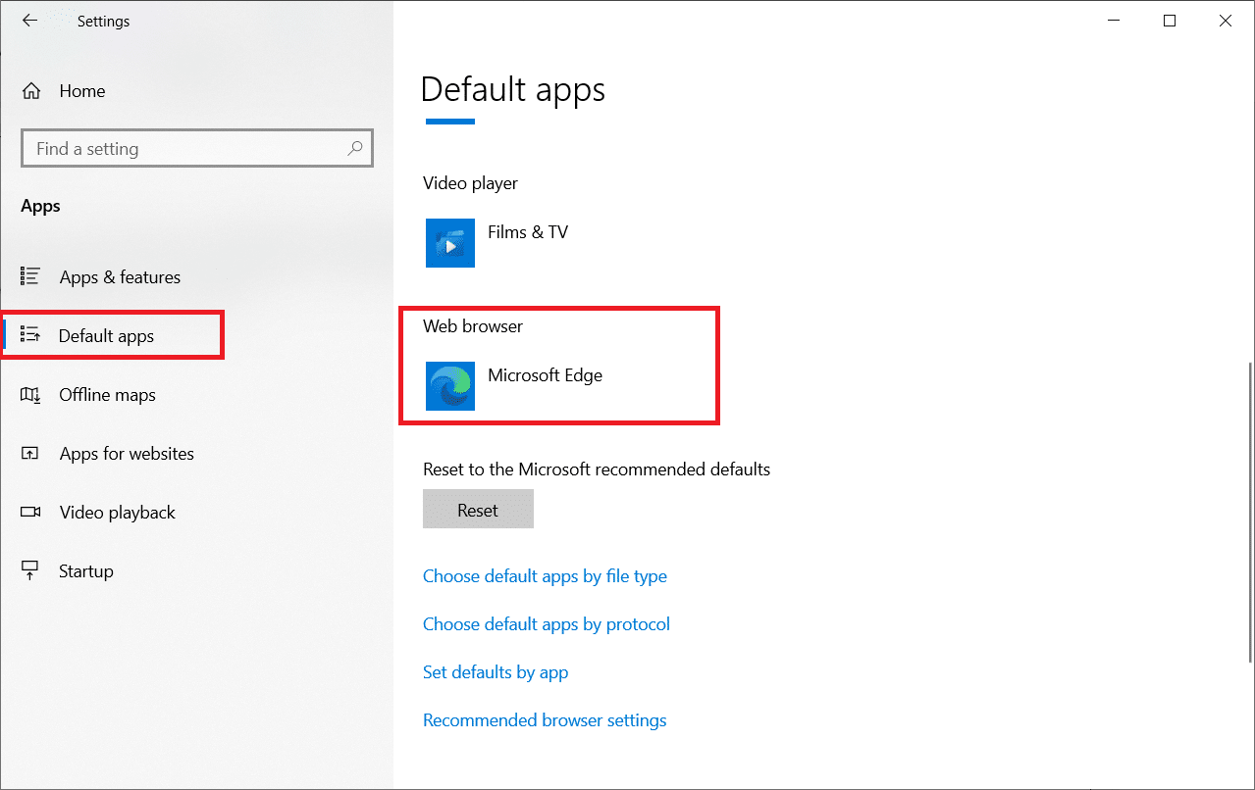Click the vertical scrollbar thumb
Viewport: 1255px width, 790px height.
click(1249, 512)
